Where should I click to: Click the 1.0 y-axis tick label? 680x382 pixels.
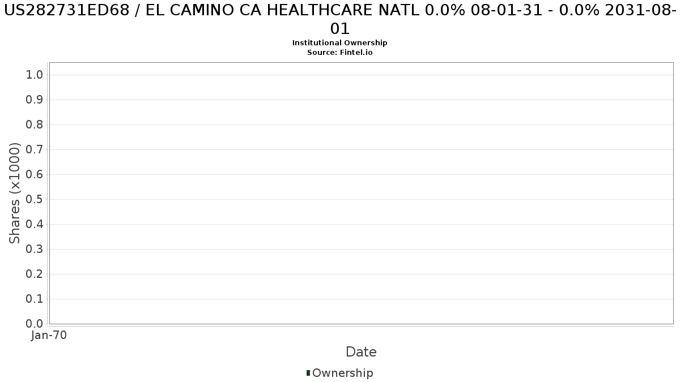(35, 75)
